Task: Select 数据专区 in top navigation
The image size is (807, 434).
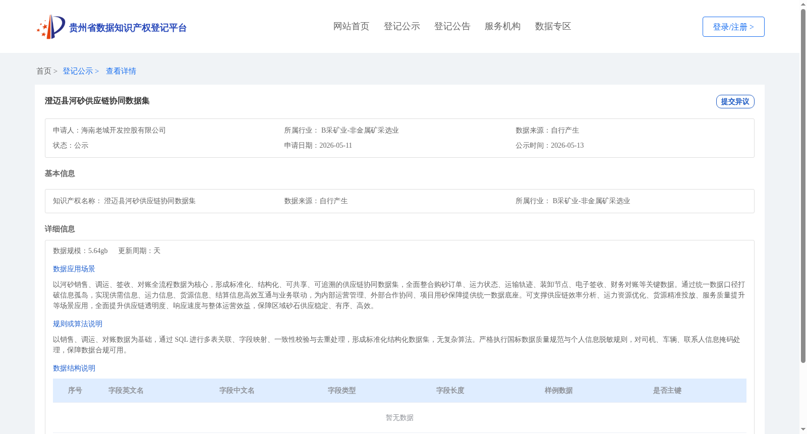Action: (x=553, y=26)
